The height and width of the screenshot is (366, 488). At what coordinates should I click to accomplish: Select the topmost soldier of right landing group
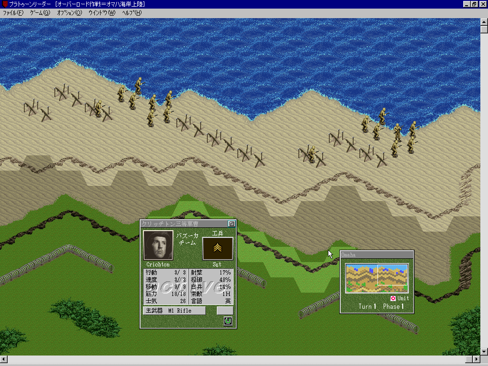[383, 116]
